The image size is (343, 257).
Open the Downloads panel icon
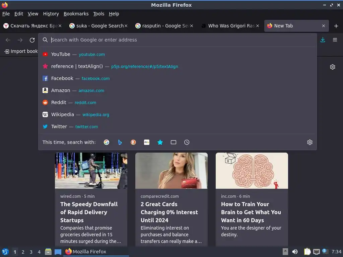coord(323,40)
